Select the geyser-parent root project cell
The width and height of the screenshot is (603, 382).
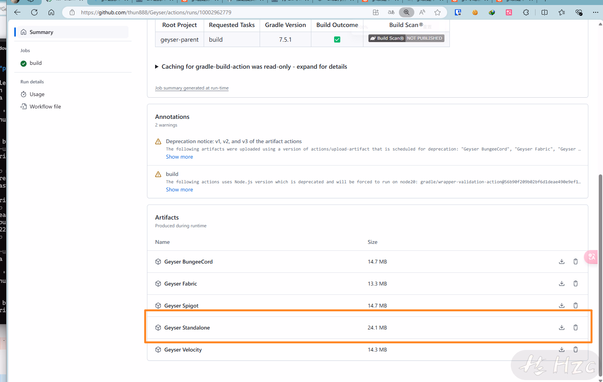[x=179, y=39]
